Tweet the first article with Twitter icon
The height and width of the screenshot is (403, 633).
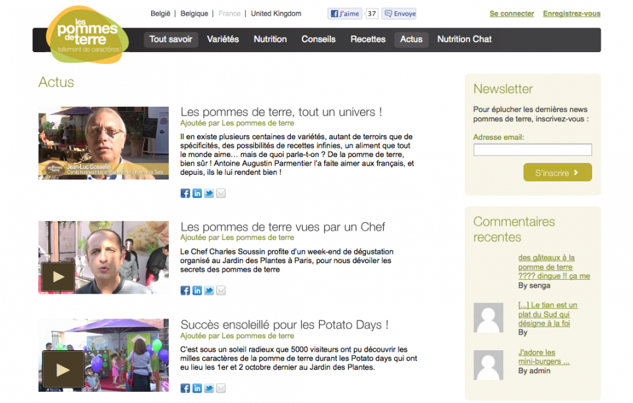pyautogui.click(x=209, y=193)
